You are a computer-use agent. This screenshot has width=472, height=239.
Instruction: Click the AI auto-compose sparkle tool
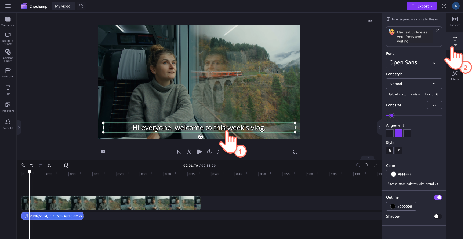point(23,165)
